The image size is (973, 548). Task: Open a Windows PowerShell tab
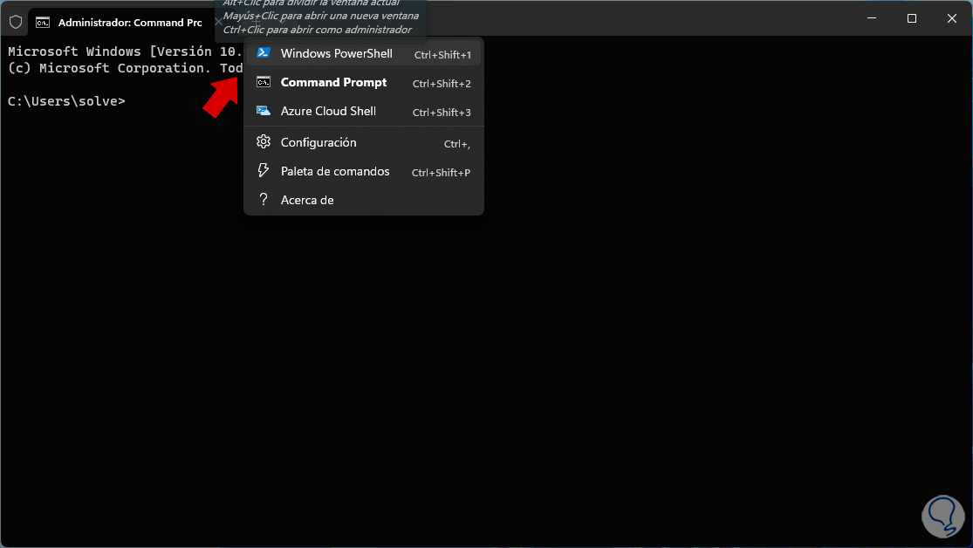(x=364, y=54)
